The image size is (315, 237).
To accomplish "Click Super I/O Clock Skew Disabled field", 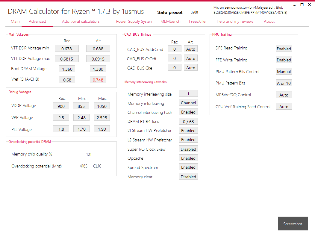I will (x=188, y=149).
